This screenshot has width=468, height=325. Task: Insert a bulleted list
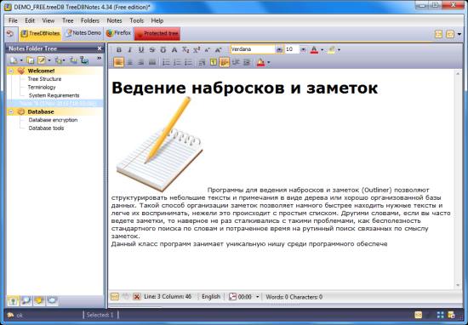pos(166,62)
